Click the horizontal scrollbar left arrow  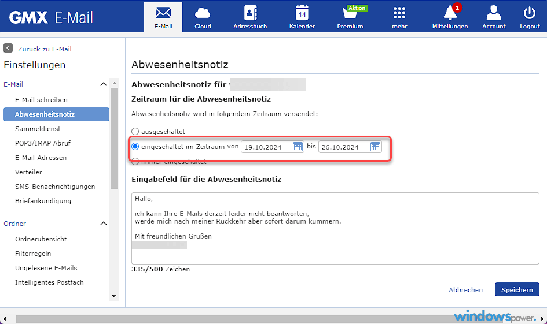point(5,319)
